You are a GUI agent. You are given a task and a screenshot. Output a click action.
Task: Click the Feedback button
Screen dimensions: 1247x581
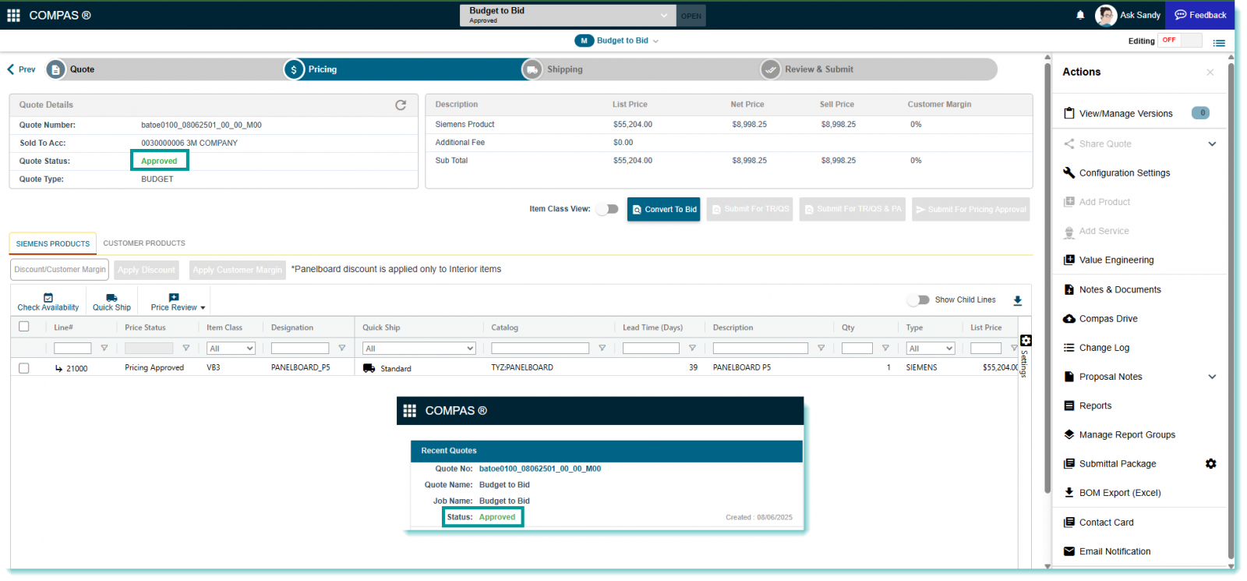click(x=1200, y=15)
